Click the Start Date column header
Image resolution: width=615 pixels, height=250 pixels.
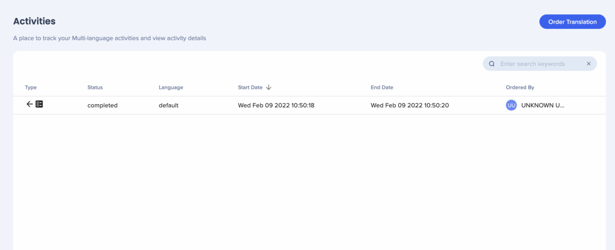coord(250,88)
